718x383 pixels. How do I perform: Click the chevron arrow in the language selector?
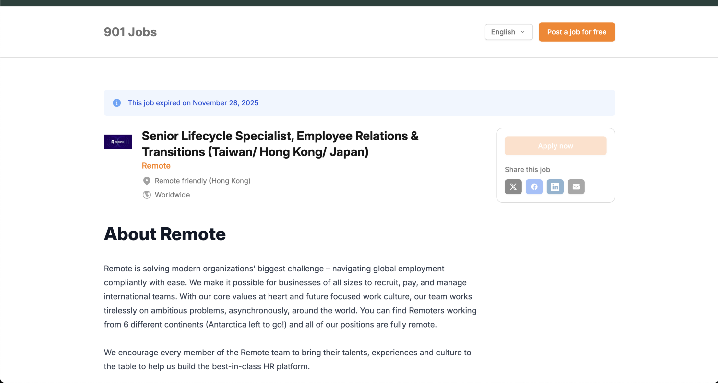(x=523, y=32)
